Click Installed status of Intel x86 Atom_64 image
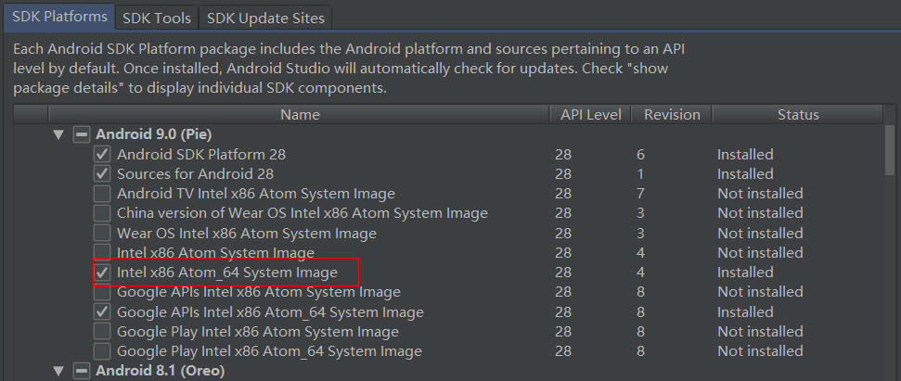The height and width of the screenshot is (381, 901). (745, 273)
